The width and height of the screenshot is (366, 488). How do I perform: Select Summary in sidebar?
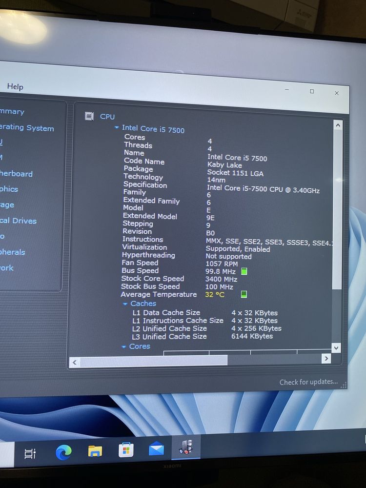(12, 111)
